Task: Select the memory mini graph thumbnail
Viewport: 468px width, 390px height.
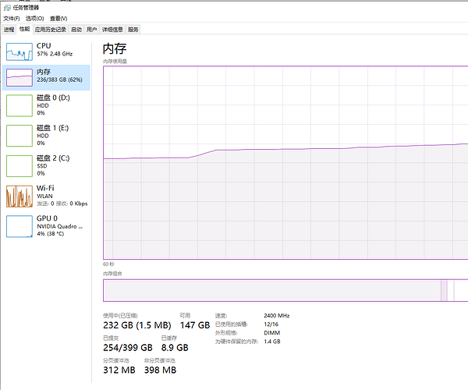Action: tap(19, 76)
